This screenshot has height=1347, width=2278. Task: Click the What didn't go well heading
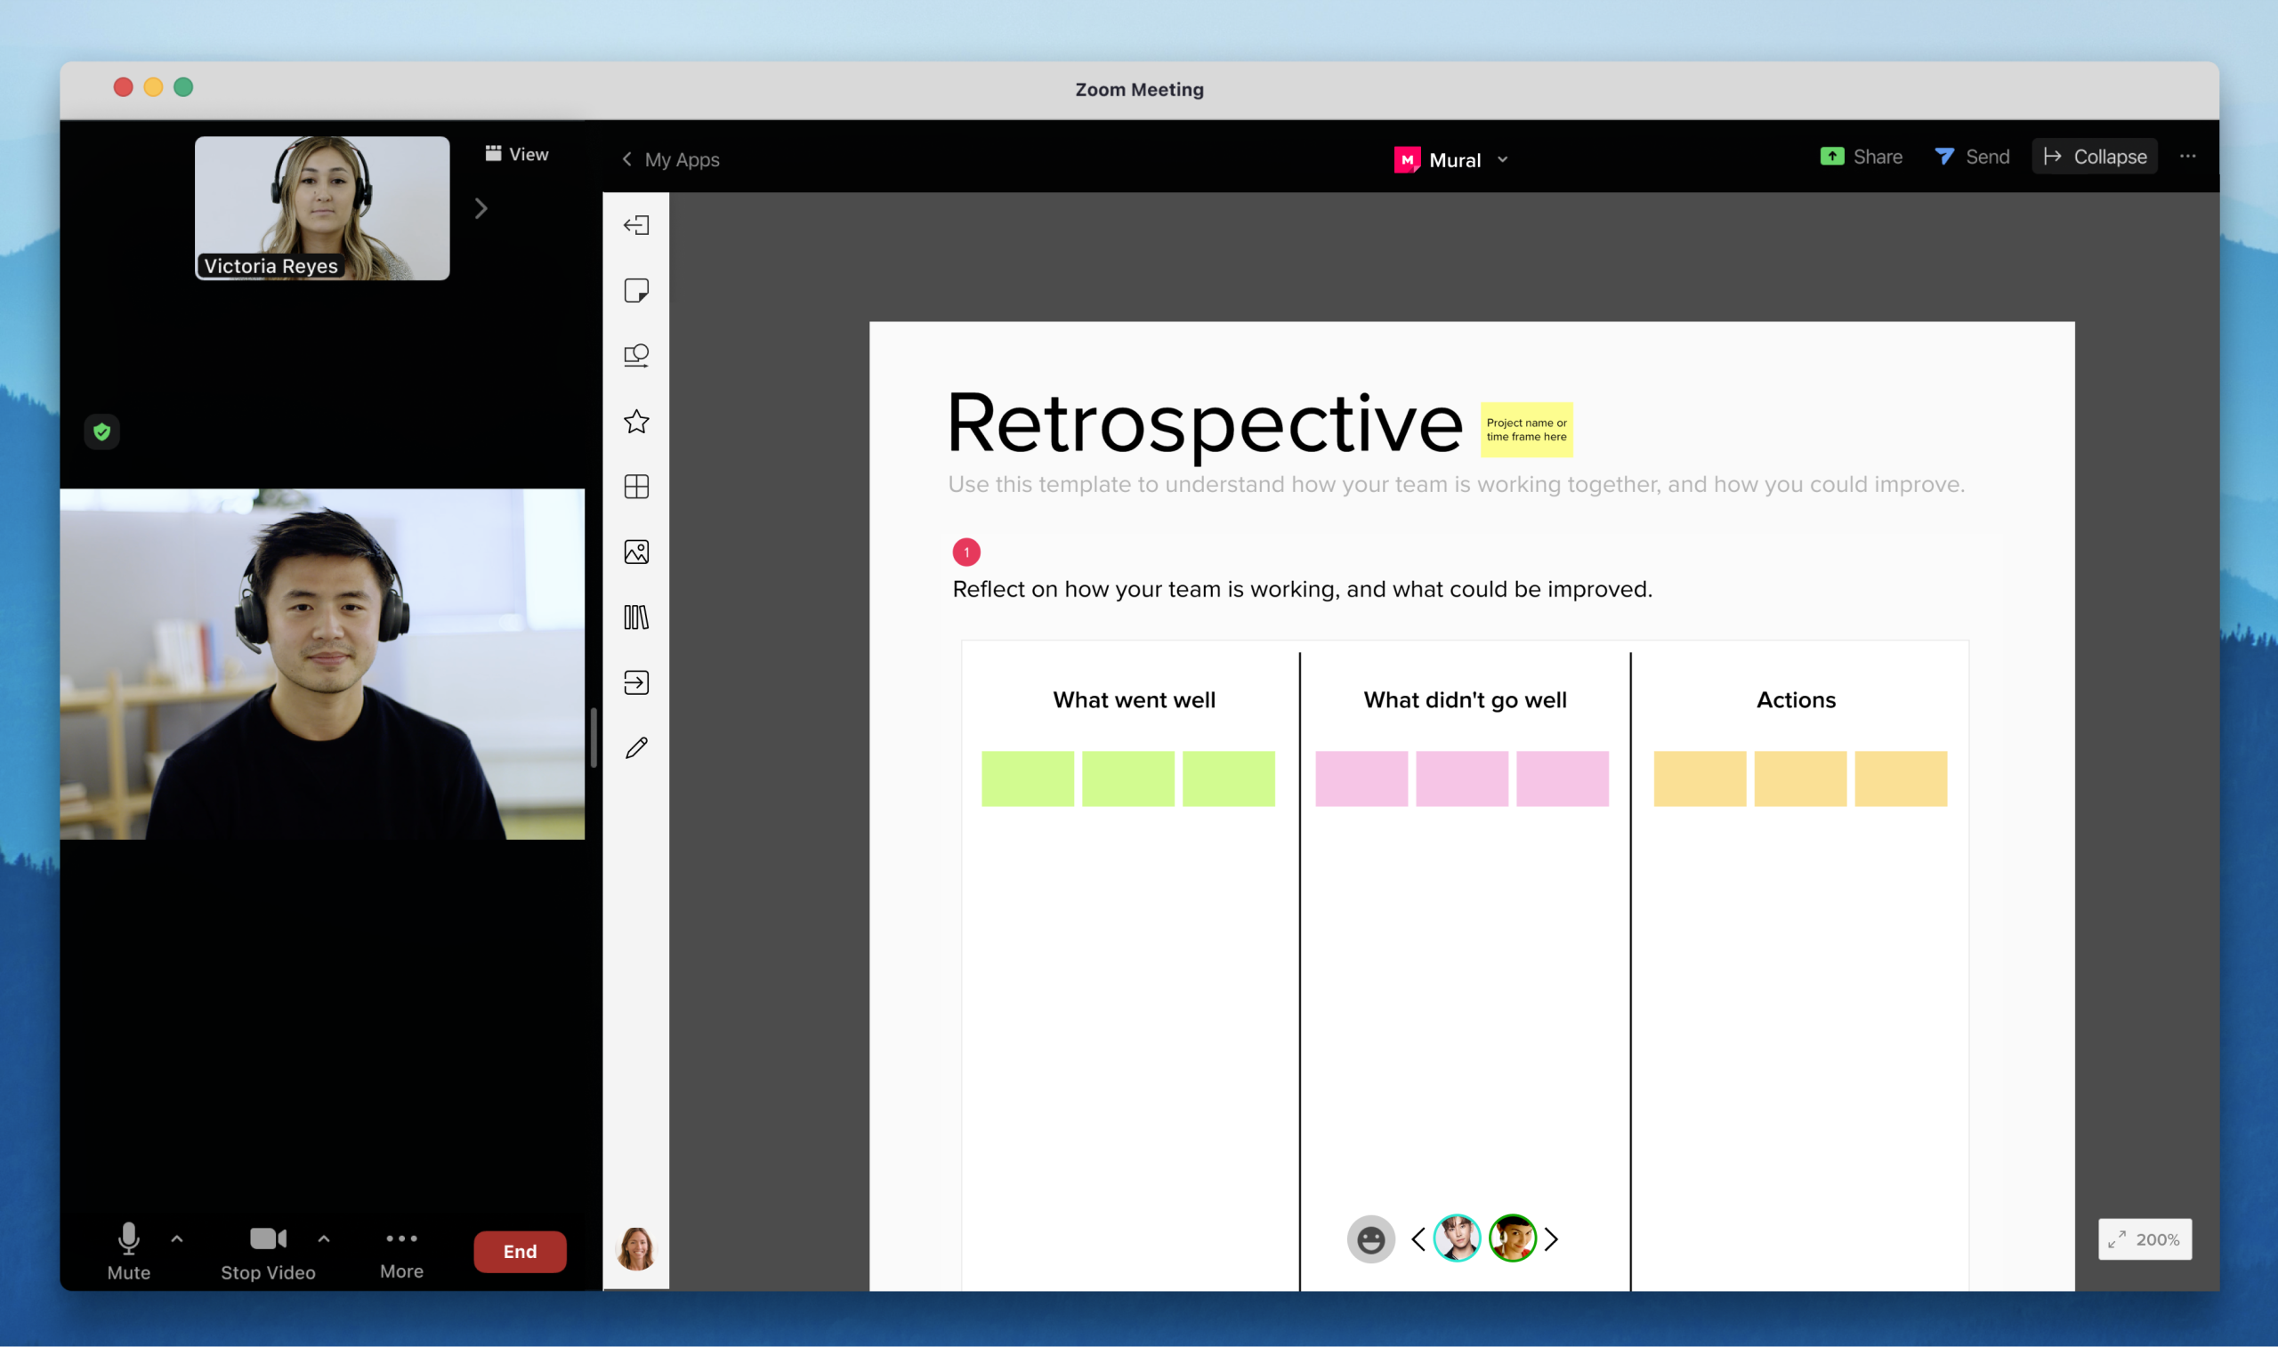point(1465,700)
